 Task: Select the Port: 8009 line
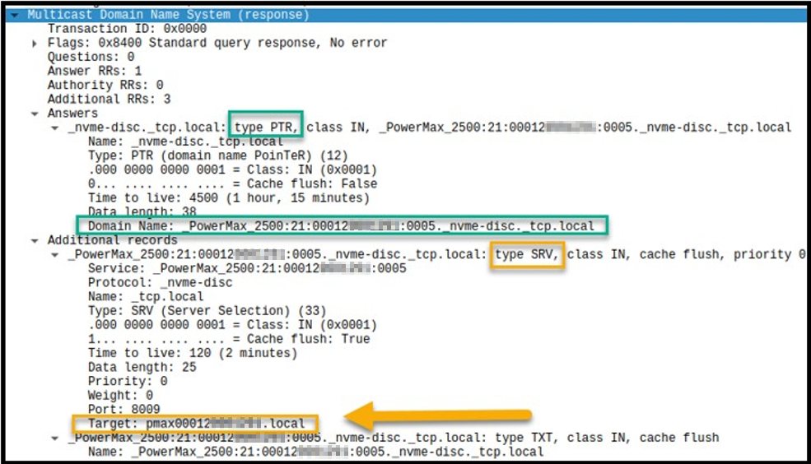pos(124,409)
